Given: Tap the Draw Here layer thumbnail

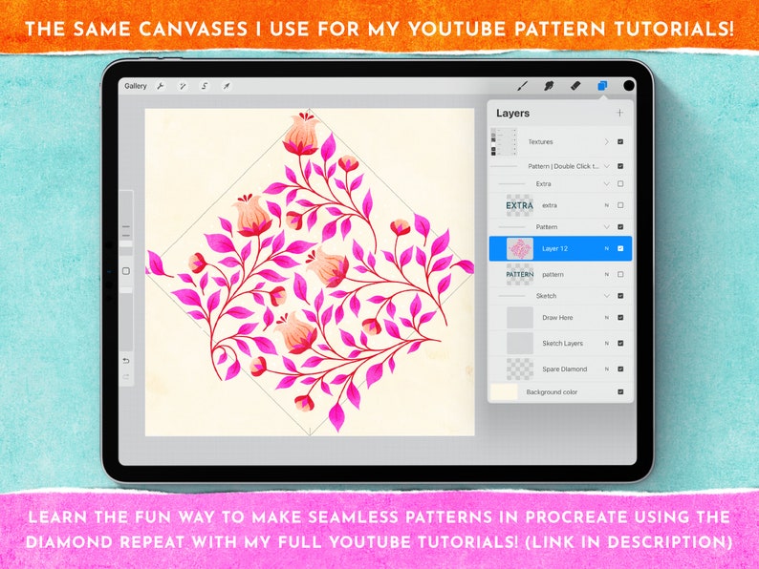Looking at the screenshot, I should (x=520, y=318).
